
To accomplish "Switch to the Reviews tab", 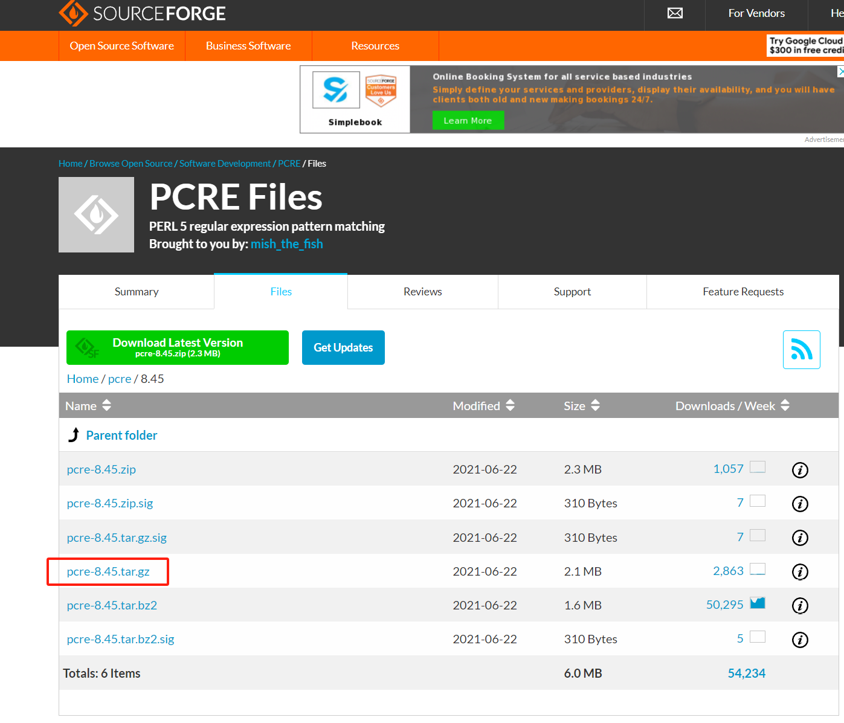I will 423,292.
